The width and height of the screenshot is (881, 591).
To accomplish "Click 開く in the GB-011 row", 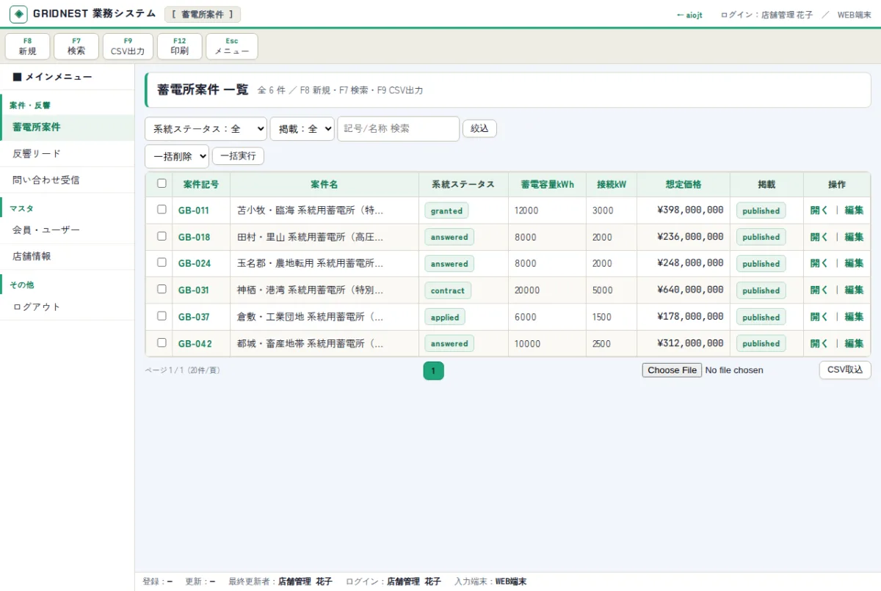I will tap(819, 210).
